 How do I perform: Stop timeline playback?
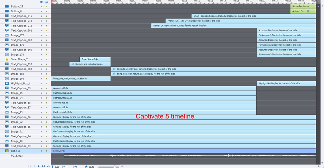tap(34, 166)
